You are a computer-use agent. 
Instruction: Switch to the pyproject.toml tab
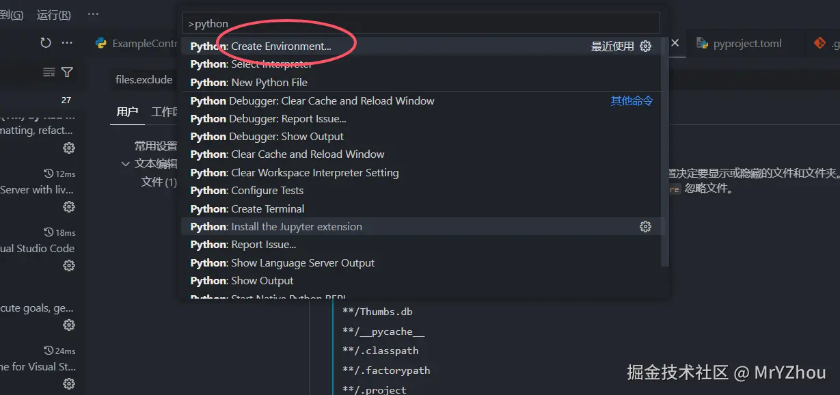click(x=740, y=44)
